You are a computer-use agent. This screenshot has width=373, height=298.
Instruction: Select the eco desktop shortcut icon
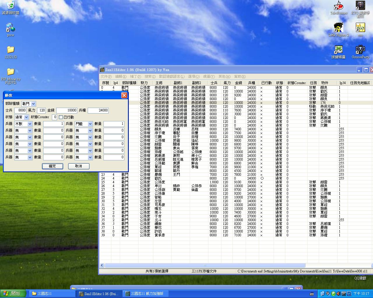[x=360, y=28]
